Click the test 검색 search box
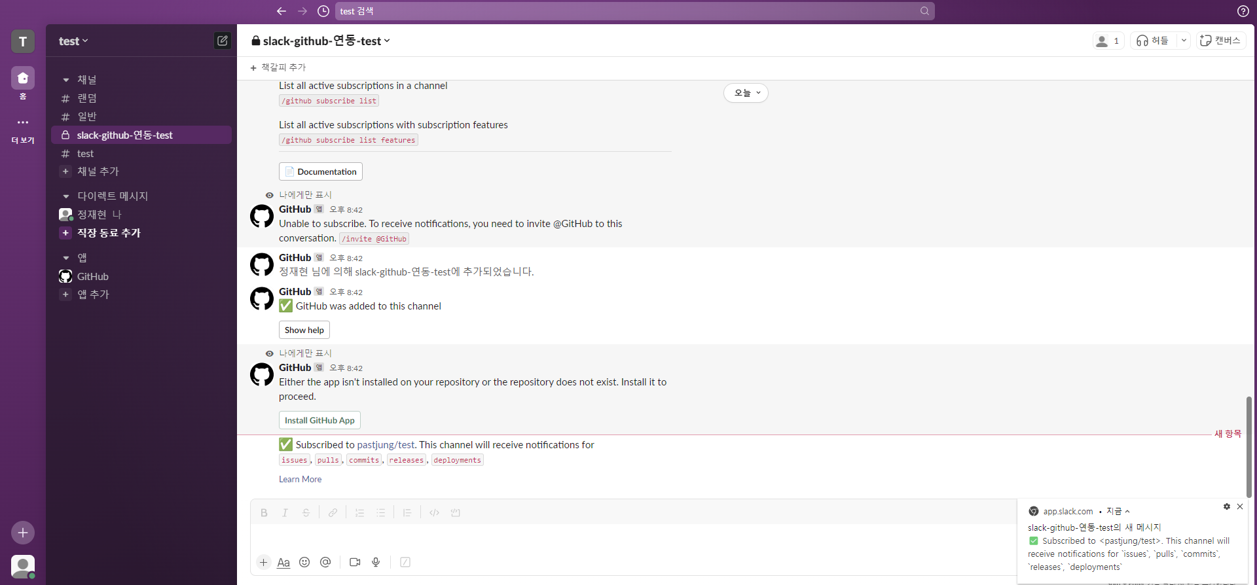Image resolution: width=1257 pixels, height=585 pixels. [x=635, y=11]
